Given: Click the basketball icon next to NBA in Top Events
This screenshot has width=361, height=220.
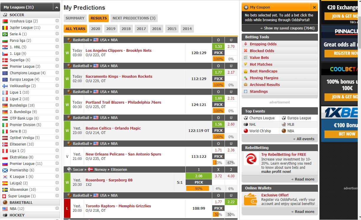Looking at the screenshot, I should (284, 131).
